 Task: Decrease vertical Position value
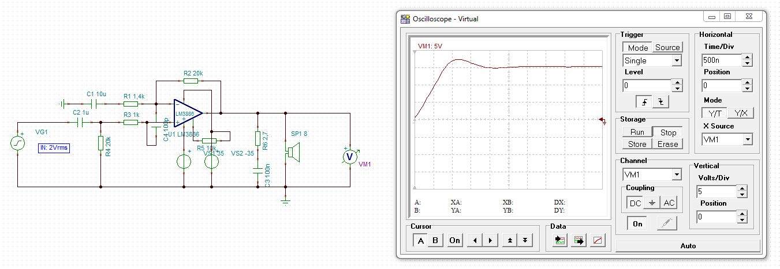pyautogui.click(x=742, y=221)
